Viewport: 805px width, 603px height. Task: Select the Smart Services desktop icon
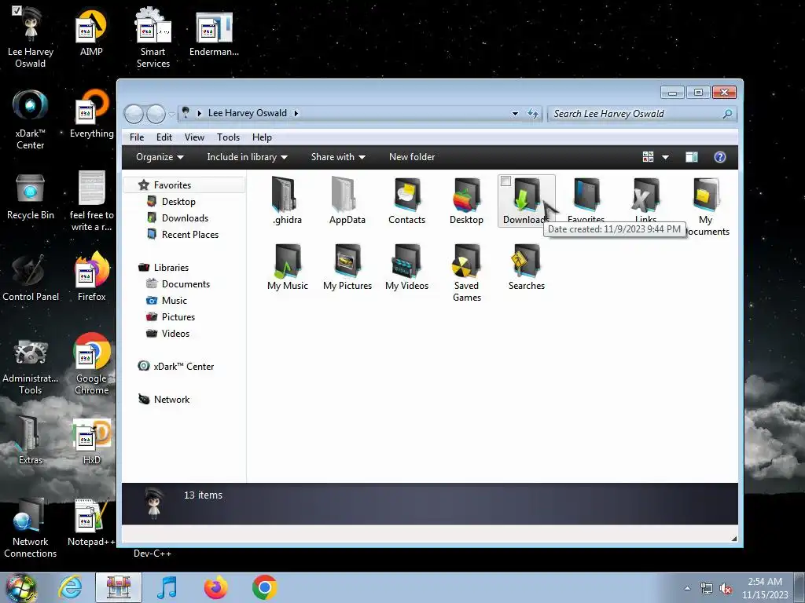pos(153,38)
